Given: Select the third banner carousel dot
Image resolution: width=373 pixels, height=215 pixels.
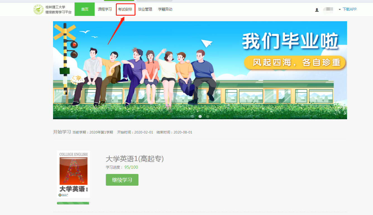Looking at the screenshot, I should 207,116.
